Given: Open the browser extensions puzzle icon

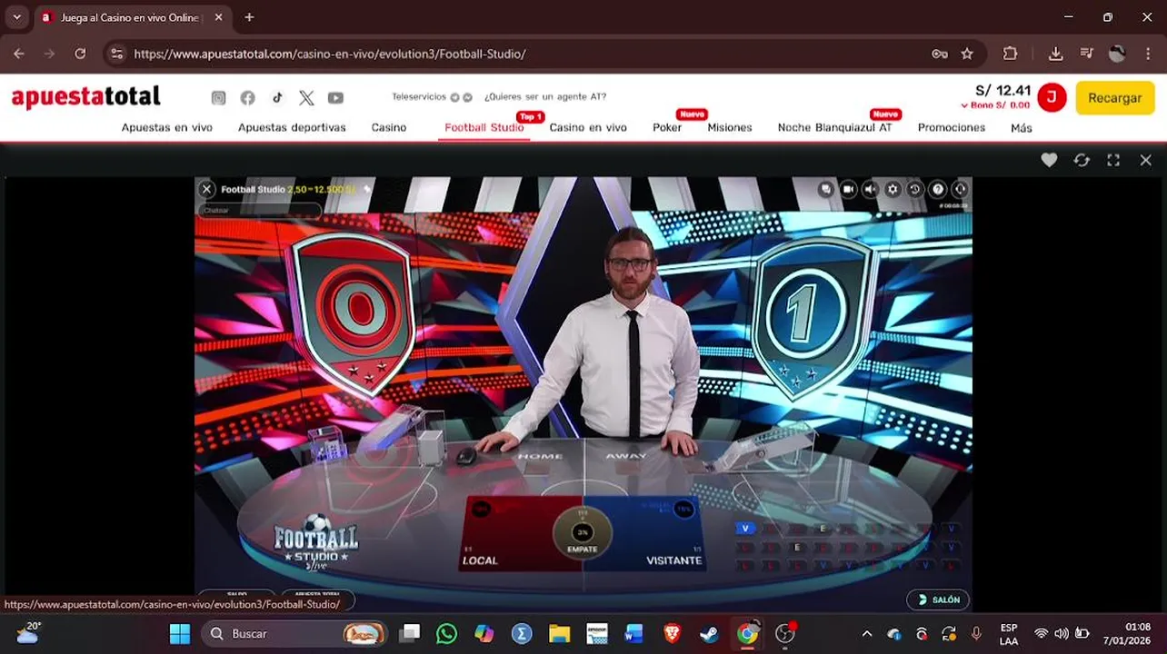Looking at the screenshot, I should point(1010,54).
